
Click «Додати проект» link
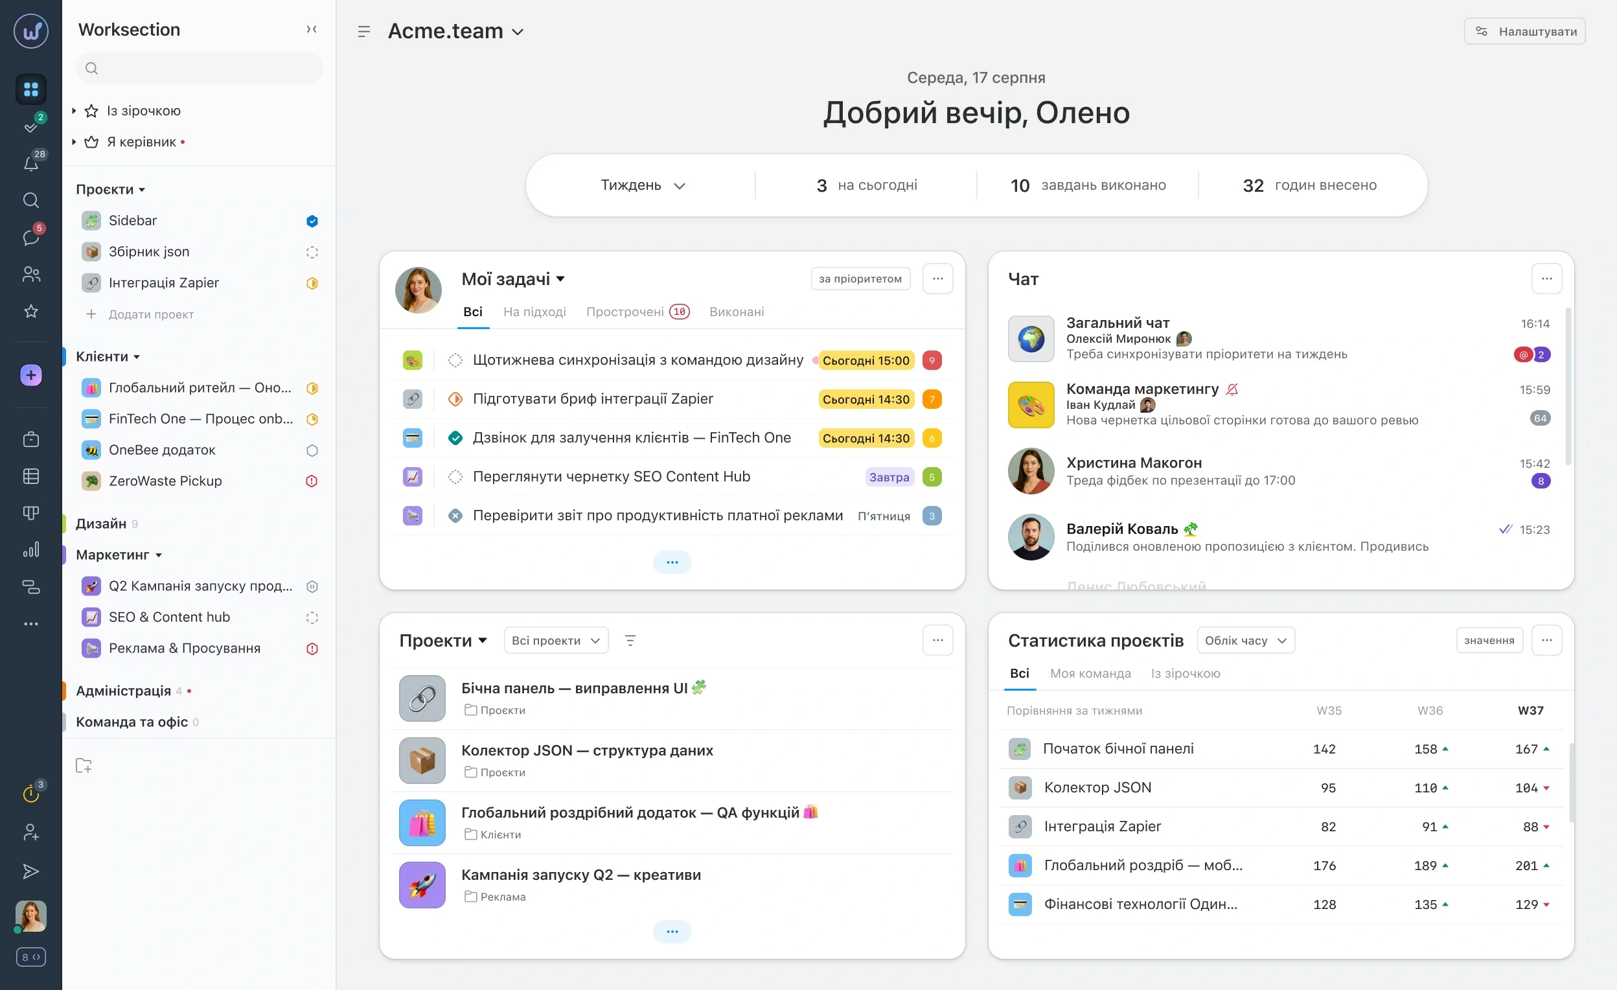click(x=150, y=314)
